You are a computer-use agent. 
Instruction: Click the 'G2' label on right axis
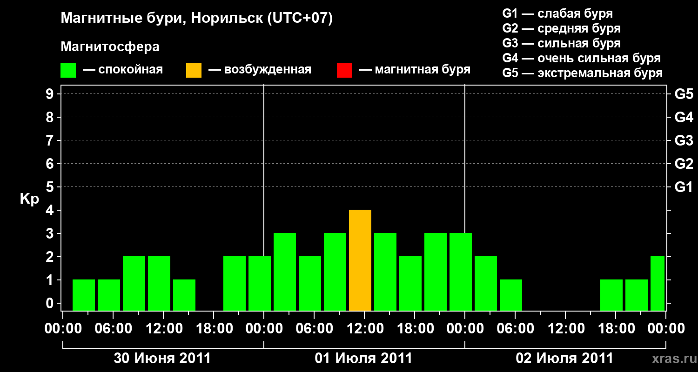tap(684, 164)
